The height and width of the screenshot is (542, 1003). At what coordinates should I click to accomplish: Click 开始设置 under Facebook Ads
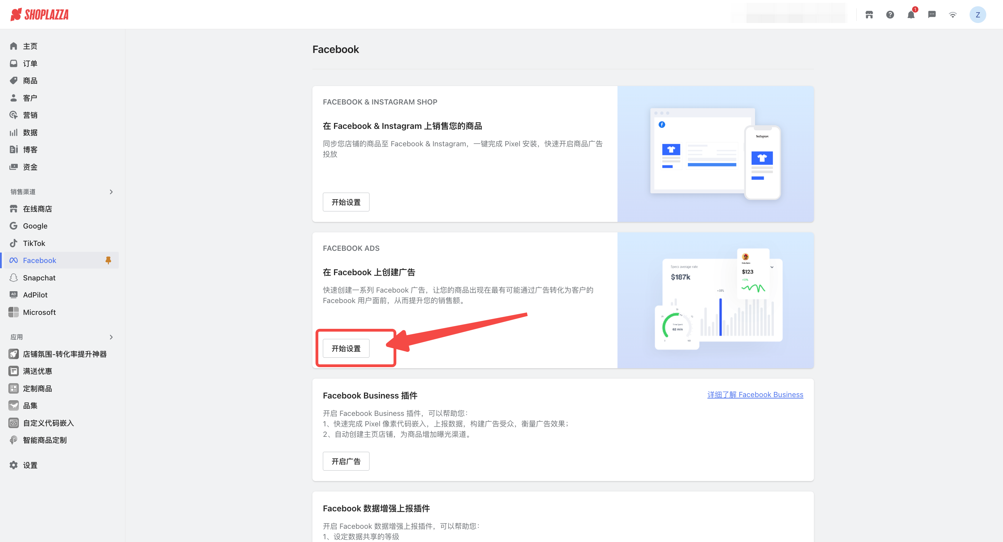[x=346, y=348]
